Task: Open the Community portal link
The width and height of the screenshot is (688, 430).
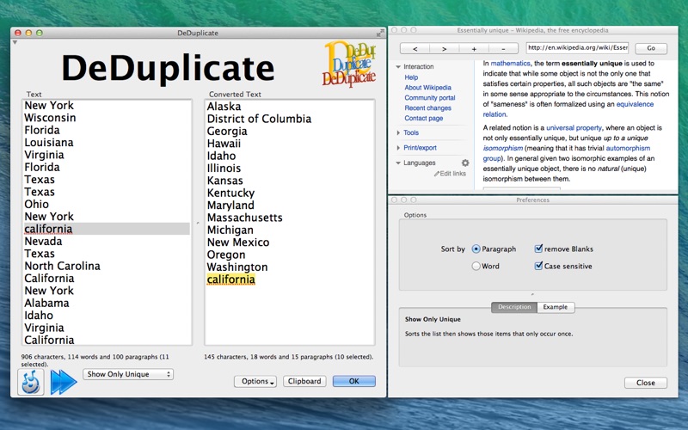Action: (430, 98)
